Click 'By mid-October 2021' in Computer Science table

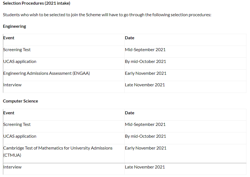tap(145, 136)
